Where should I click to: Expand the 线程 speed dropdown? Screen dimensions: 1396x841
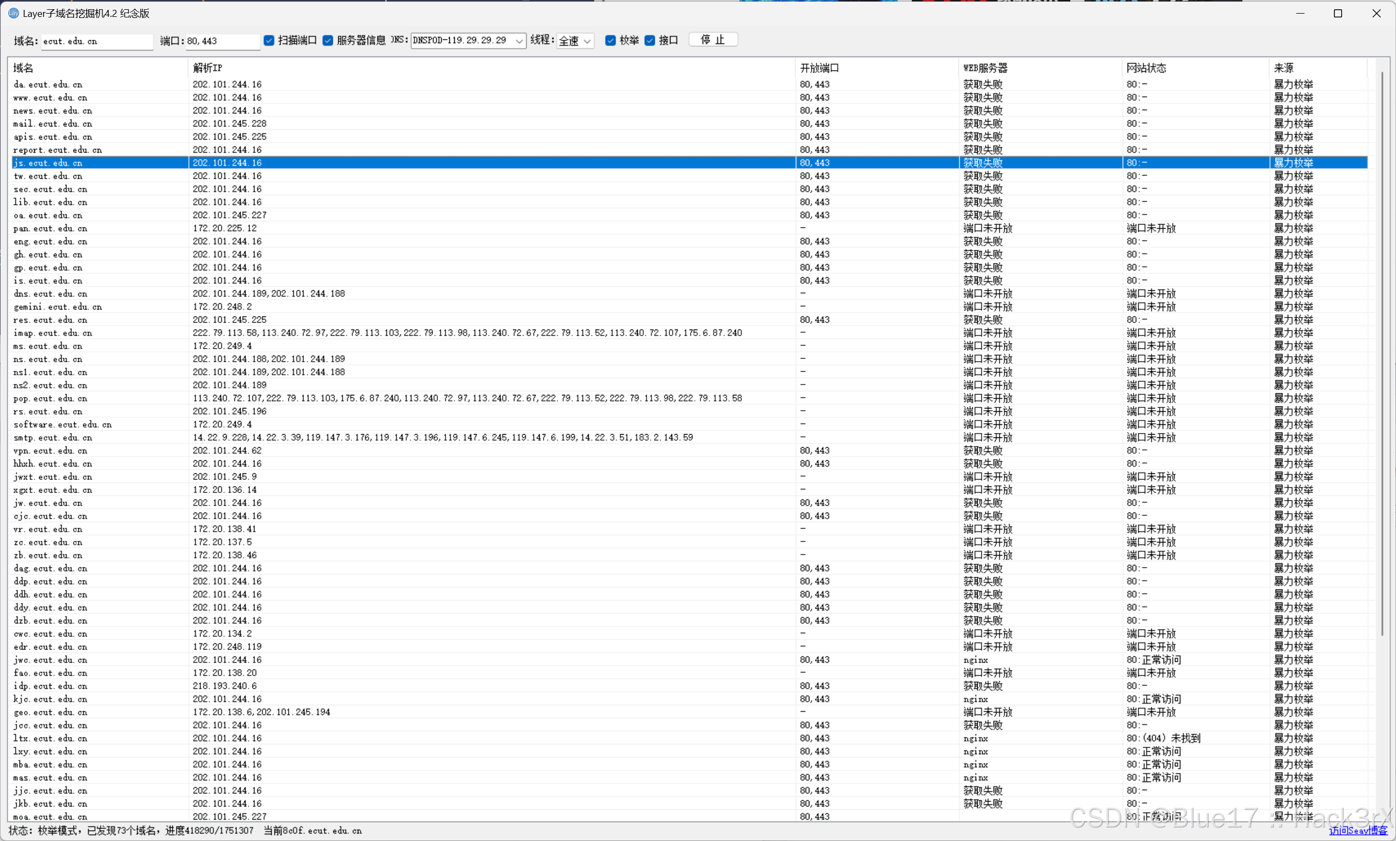pyautogui.click(x=587, y=41)
